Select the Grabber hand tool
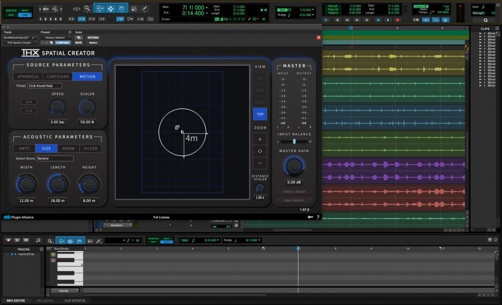The width and height of the screenshot is (502, 305). coord(122,9)
